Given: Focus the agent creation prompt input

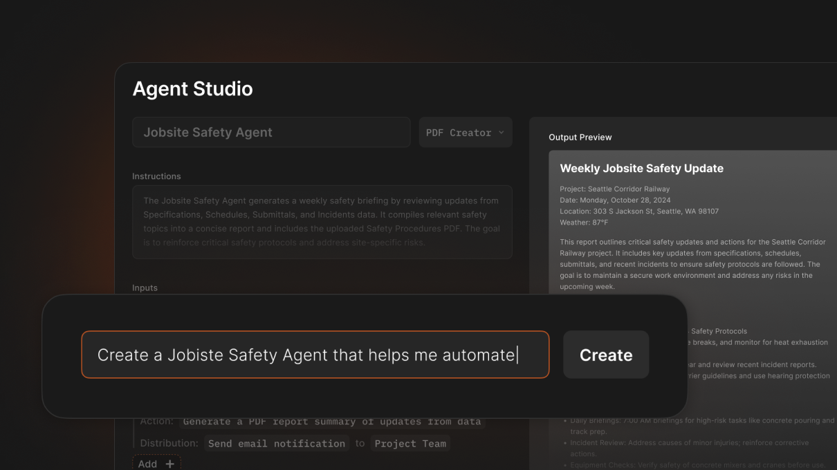Looking at the screenshot, I should 315,355.
